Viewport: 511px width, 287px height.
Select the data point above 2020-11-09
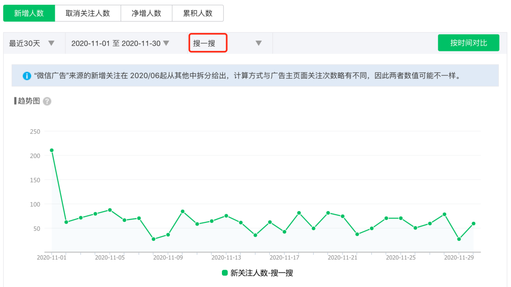(168, 235)
